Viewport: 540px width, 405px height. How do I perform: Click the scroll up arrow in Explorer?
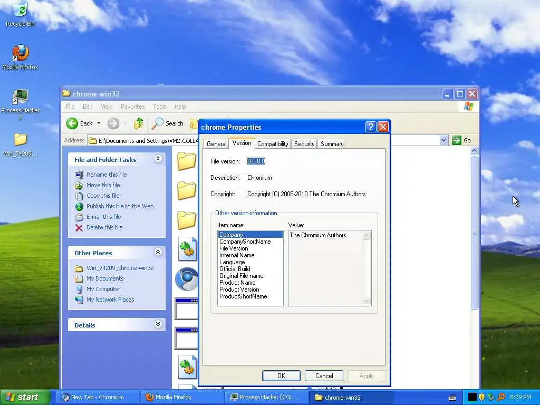(x=474, y=150)
